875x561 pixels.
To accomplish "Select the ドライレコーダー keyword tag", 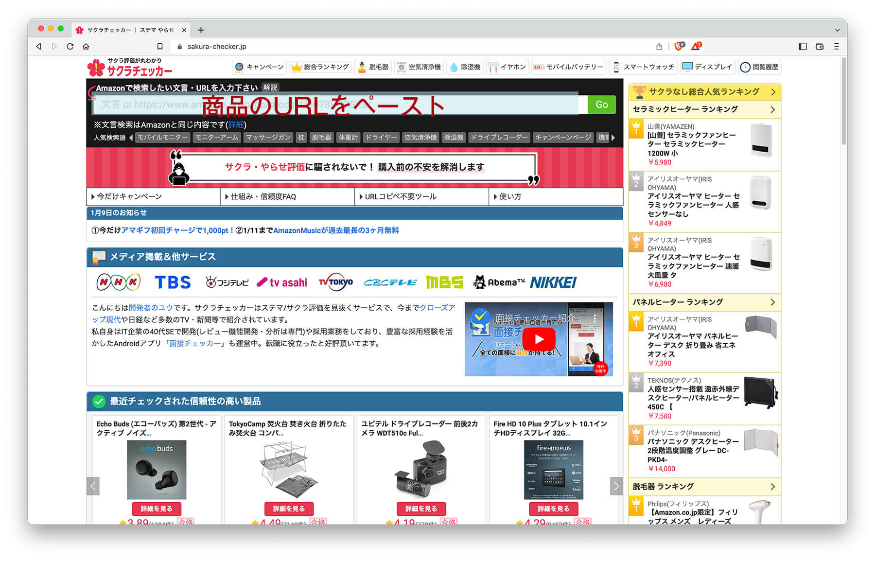I will [499, 138].
